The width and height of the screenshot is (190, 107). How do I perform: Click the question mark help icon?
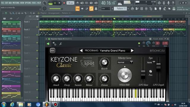173,3
